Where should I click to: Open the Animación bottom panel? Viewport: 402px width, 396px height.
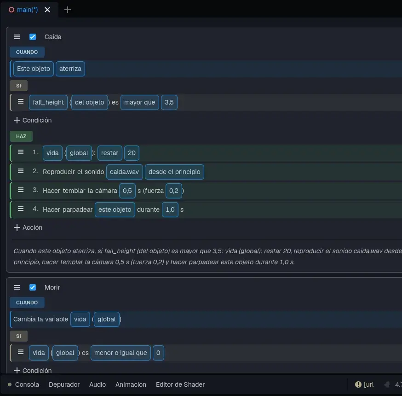[131, 384]
